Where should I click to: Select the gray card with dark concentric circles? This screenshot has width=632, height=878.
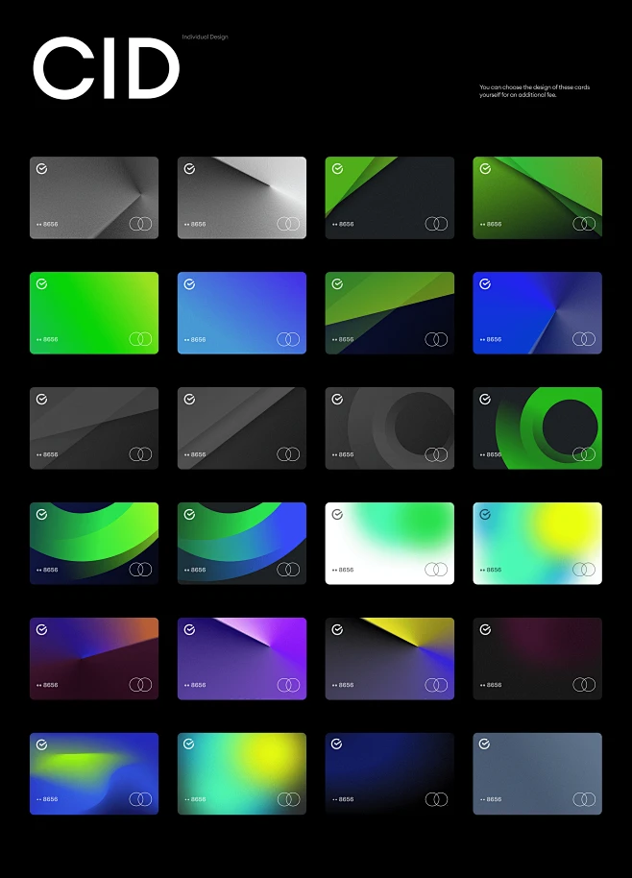(390, 428)
